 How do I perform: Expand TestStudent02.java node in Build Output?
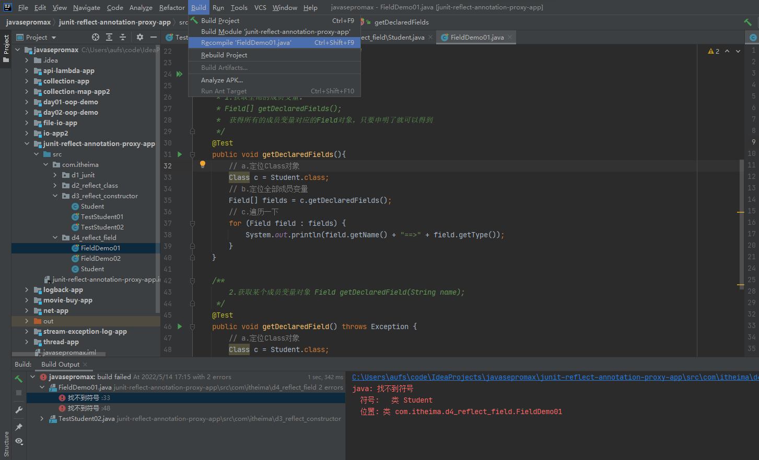pyautogui.click(x=42, y=418)
